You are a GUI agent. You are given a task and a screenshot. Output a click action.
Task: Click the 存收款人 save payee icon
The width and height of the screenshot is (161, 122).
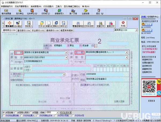[x=29, y=24]
